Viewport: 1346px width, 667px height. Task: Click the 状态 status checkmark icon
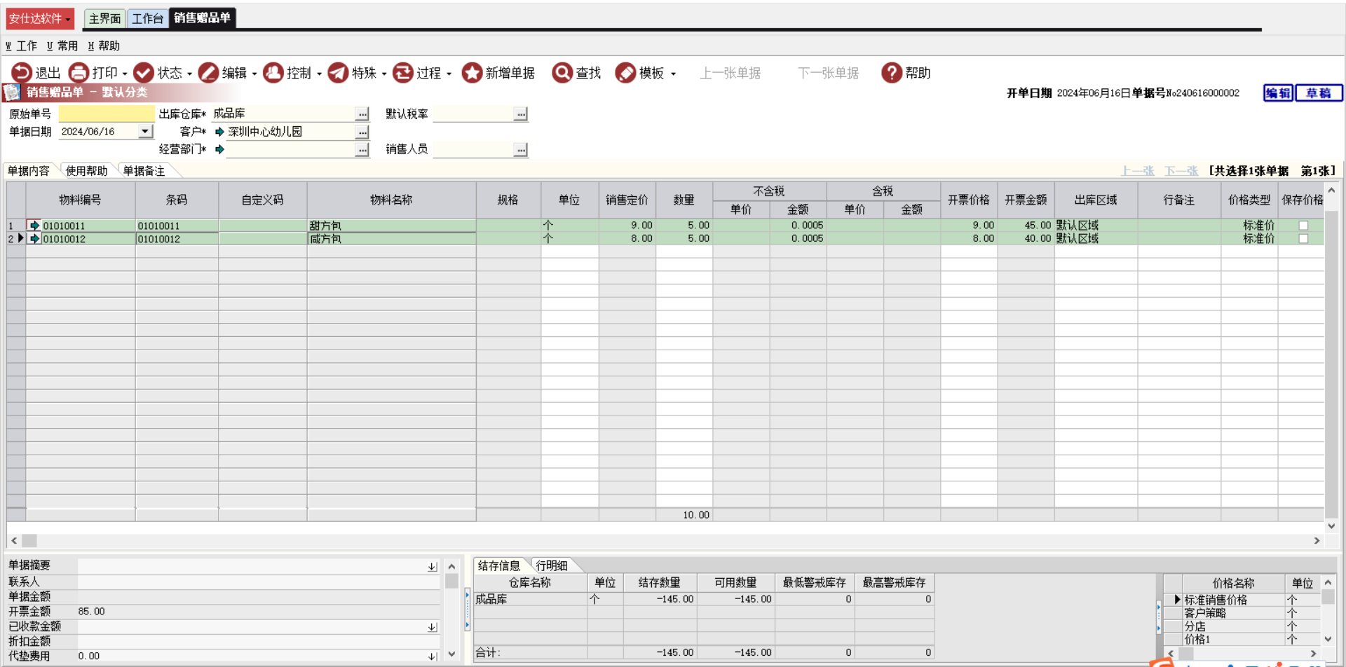coord(144,73)
